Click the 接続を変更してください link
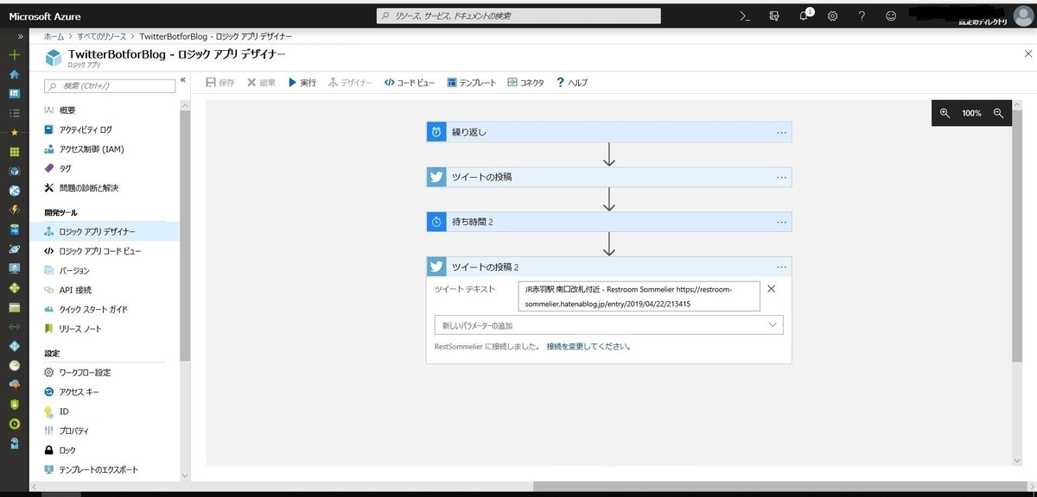 coord(588,347)
